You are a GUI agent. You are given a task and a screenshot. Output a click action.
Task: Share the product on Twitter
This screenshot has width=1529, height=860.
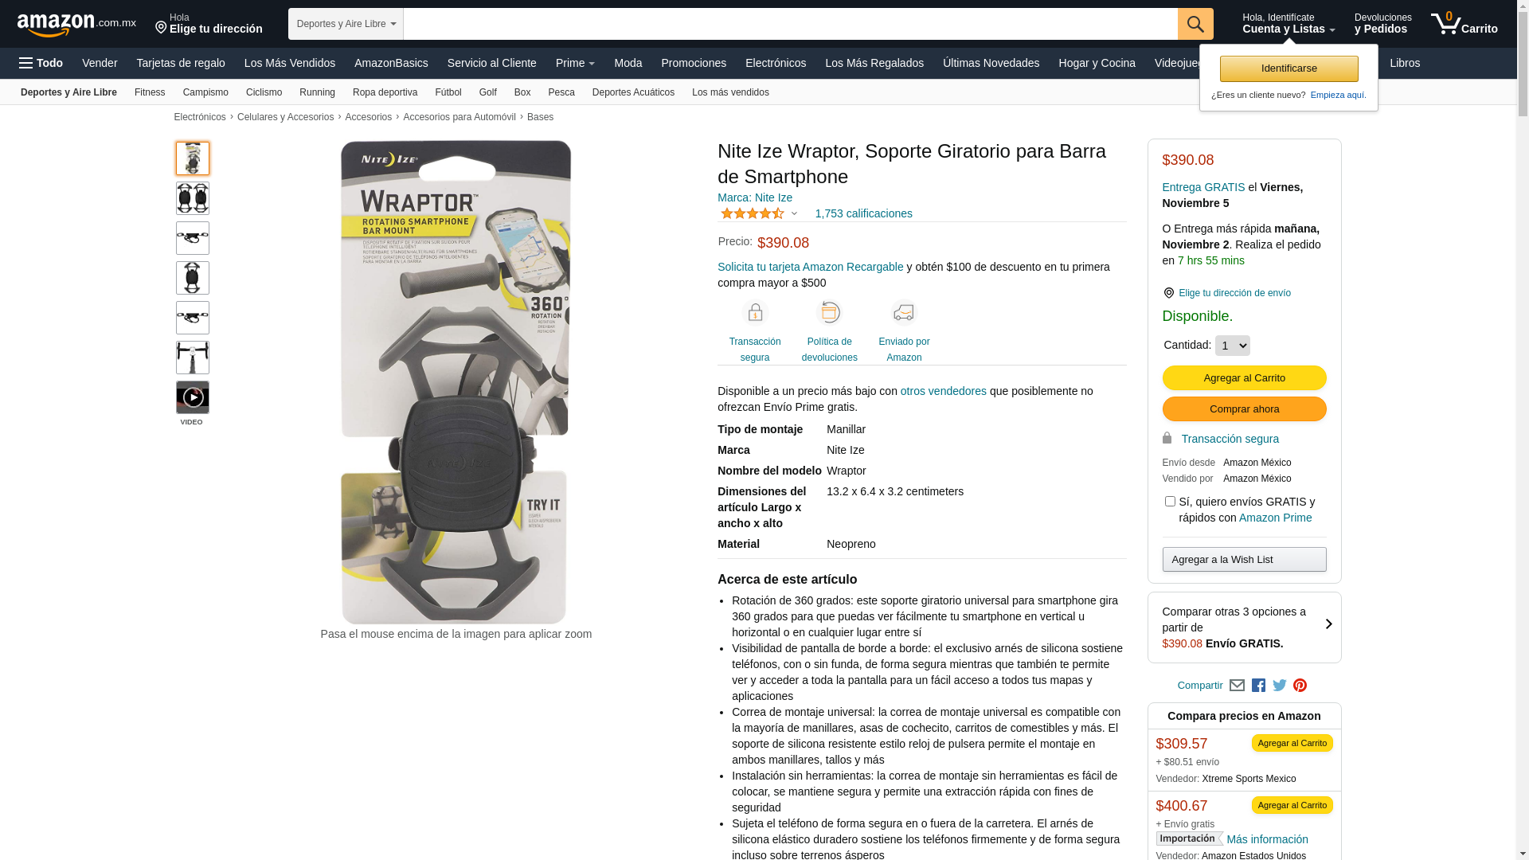pos(1280,686)
